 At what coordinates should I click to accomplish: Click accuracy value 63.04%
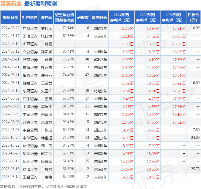pos(69,98)
